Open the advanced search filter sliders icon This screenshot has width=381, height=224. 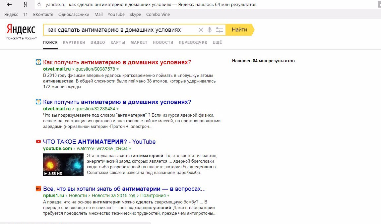[219, 30]
